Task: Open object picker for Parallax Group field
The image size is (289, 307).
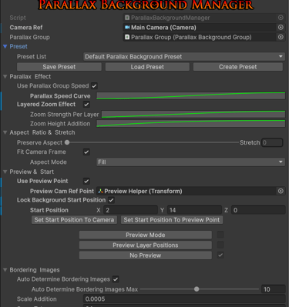Action: coord(281,37)
